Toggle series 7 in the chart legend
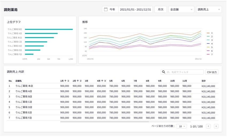The image size is (227, 137). coord(210,54)
